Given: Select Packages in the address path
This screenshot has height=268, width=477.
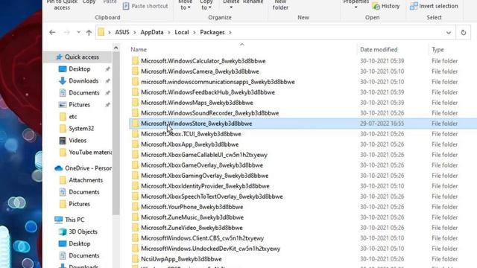Looking at the screenshot, I should [212, 32].
